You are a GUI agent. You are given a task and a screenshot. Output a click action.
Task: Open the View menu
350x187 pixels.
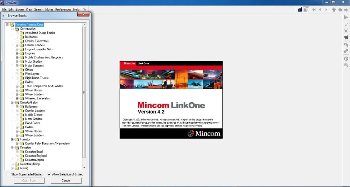[x=29, y=9]
